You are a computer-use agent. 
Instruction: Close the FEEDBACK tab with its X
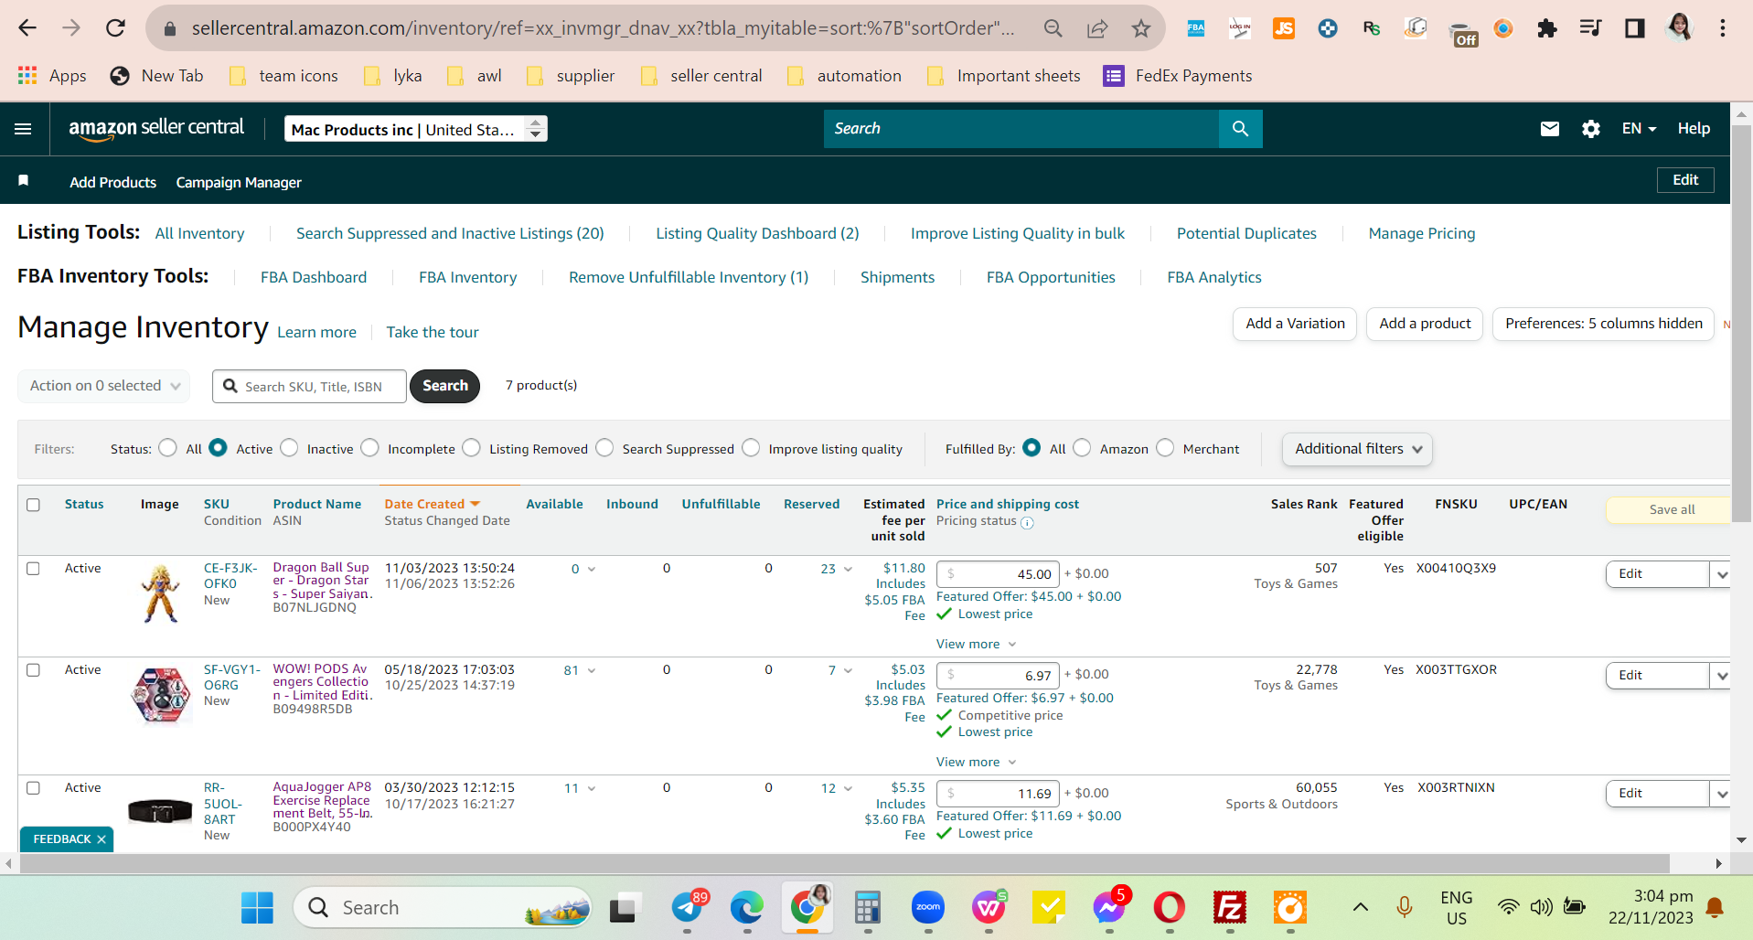click(102, 839)
